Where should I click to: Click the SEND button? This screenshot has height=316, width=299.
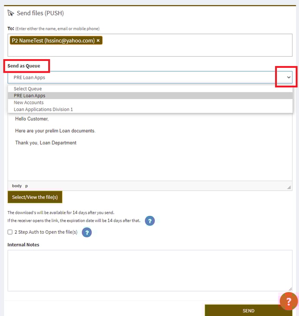(x=248, y=310)
